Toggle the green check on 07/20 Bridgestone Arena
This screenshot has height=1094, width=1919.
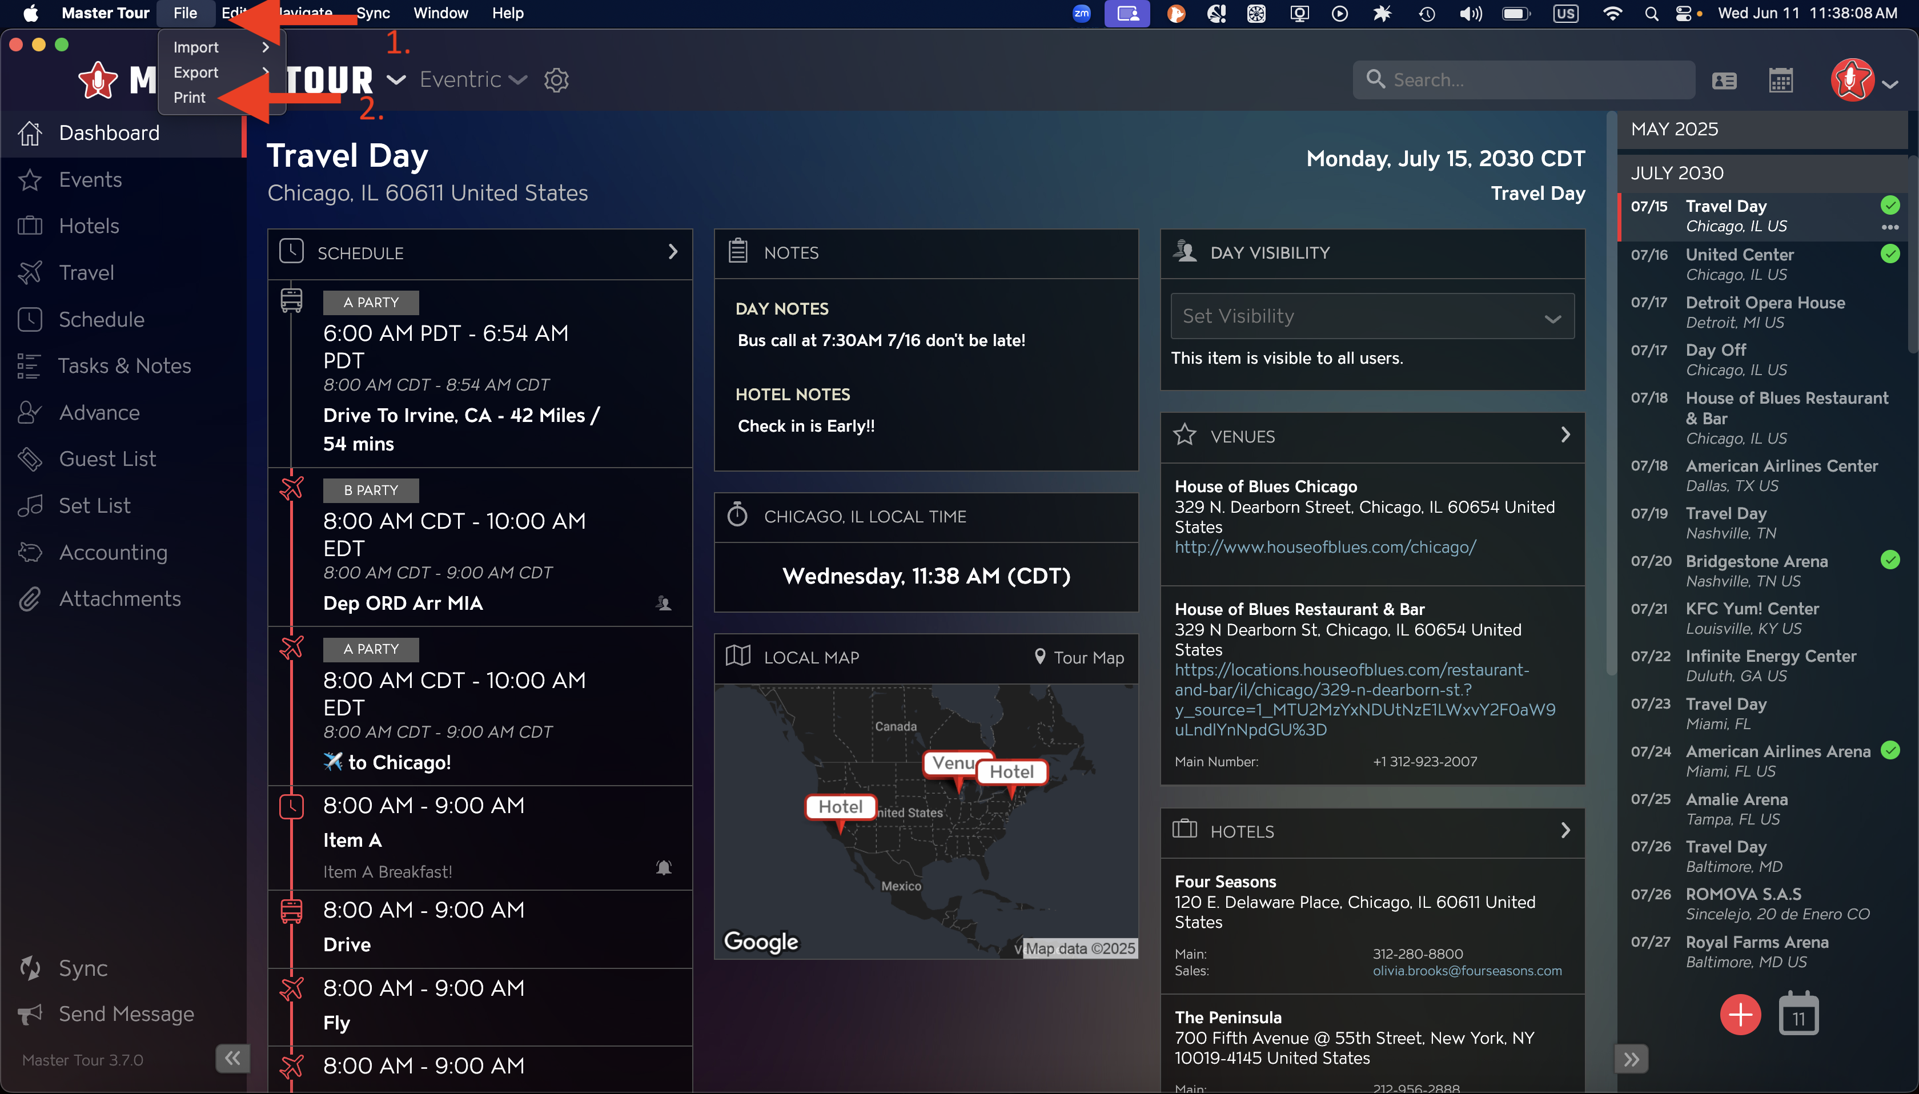(x=1890, y=560)
